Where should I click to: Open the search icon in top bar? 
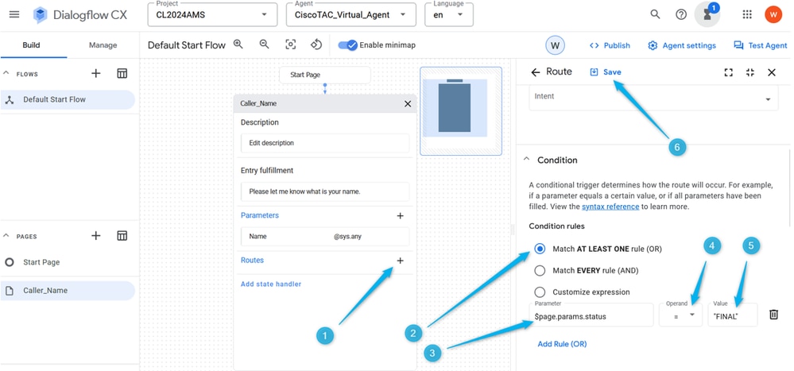pos(655,14)
